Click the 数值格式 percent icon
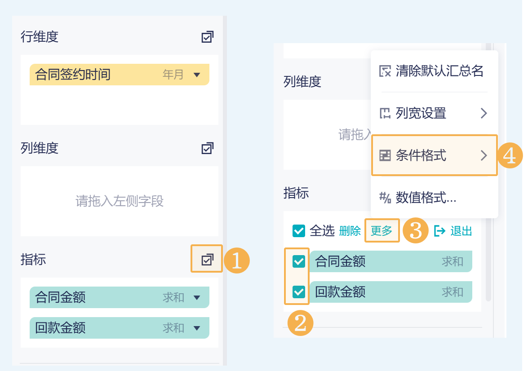The width and height of the screenshot is (528, 371). pos(386,198)
